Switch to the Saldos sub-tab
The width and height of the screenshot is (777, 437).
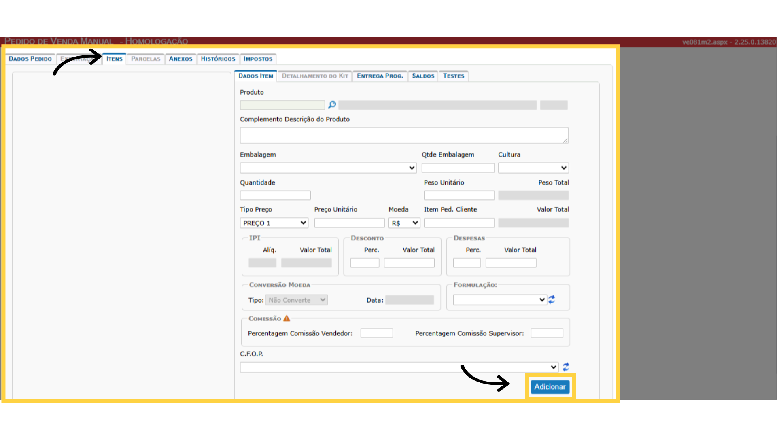[x=423, y=76]
